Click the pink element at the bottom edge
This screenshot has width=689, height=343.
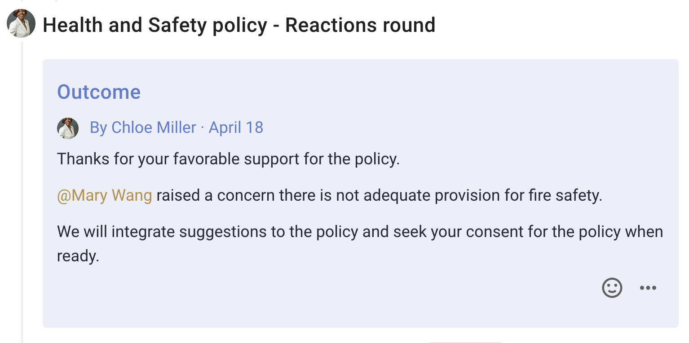click(465, 342)
